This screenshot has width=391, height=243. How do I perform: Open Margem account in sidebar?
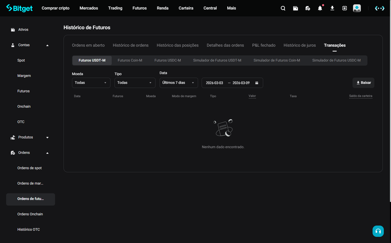tap(24, 76)
